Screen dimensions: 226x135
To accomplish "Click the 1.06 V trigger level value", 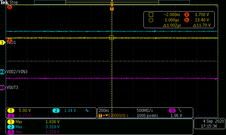I will tap(176, 116).
